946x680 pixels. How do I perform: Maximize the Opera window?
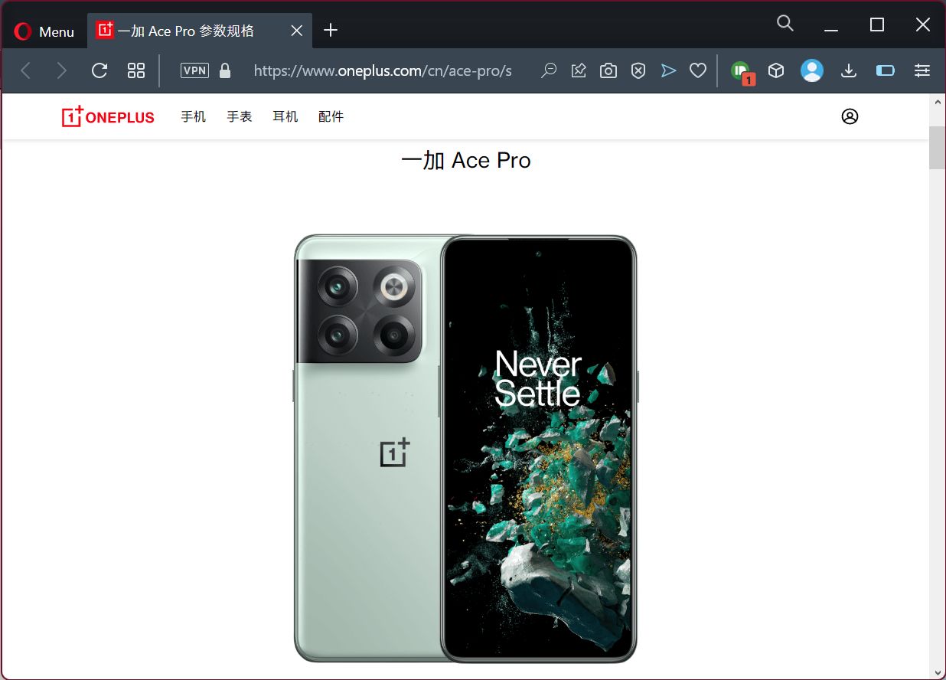pyautogui.click(x=877, y=25)
